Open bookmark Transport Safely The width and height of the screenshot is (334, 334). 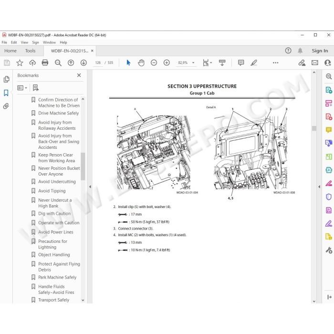click(53, 300)
